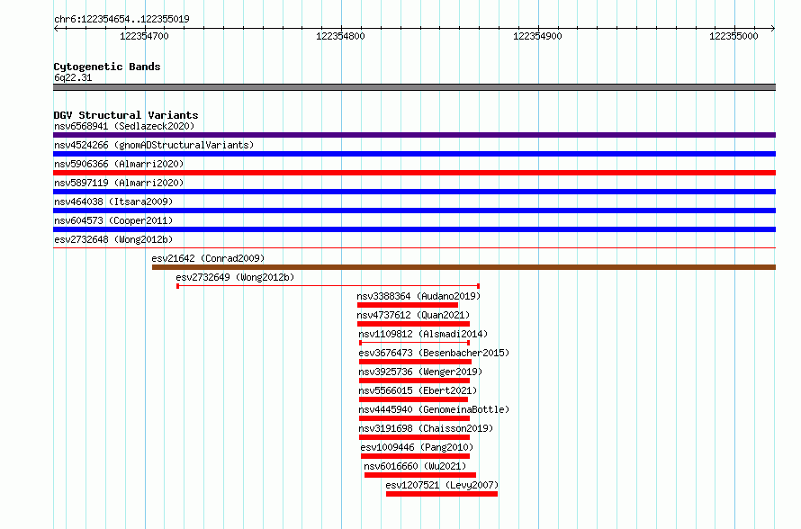Viewport: 801px width, 529px height.
Task: Open the nsv1109812 (Alsmadi2014) label
Action: tap(423, 334)
